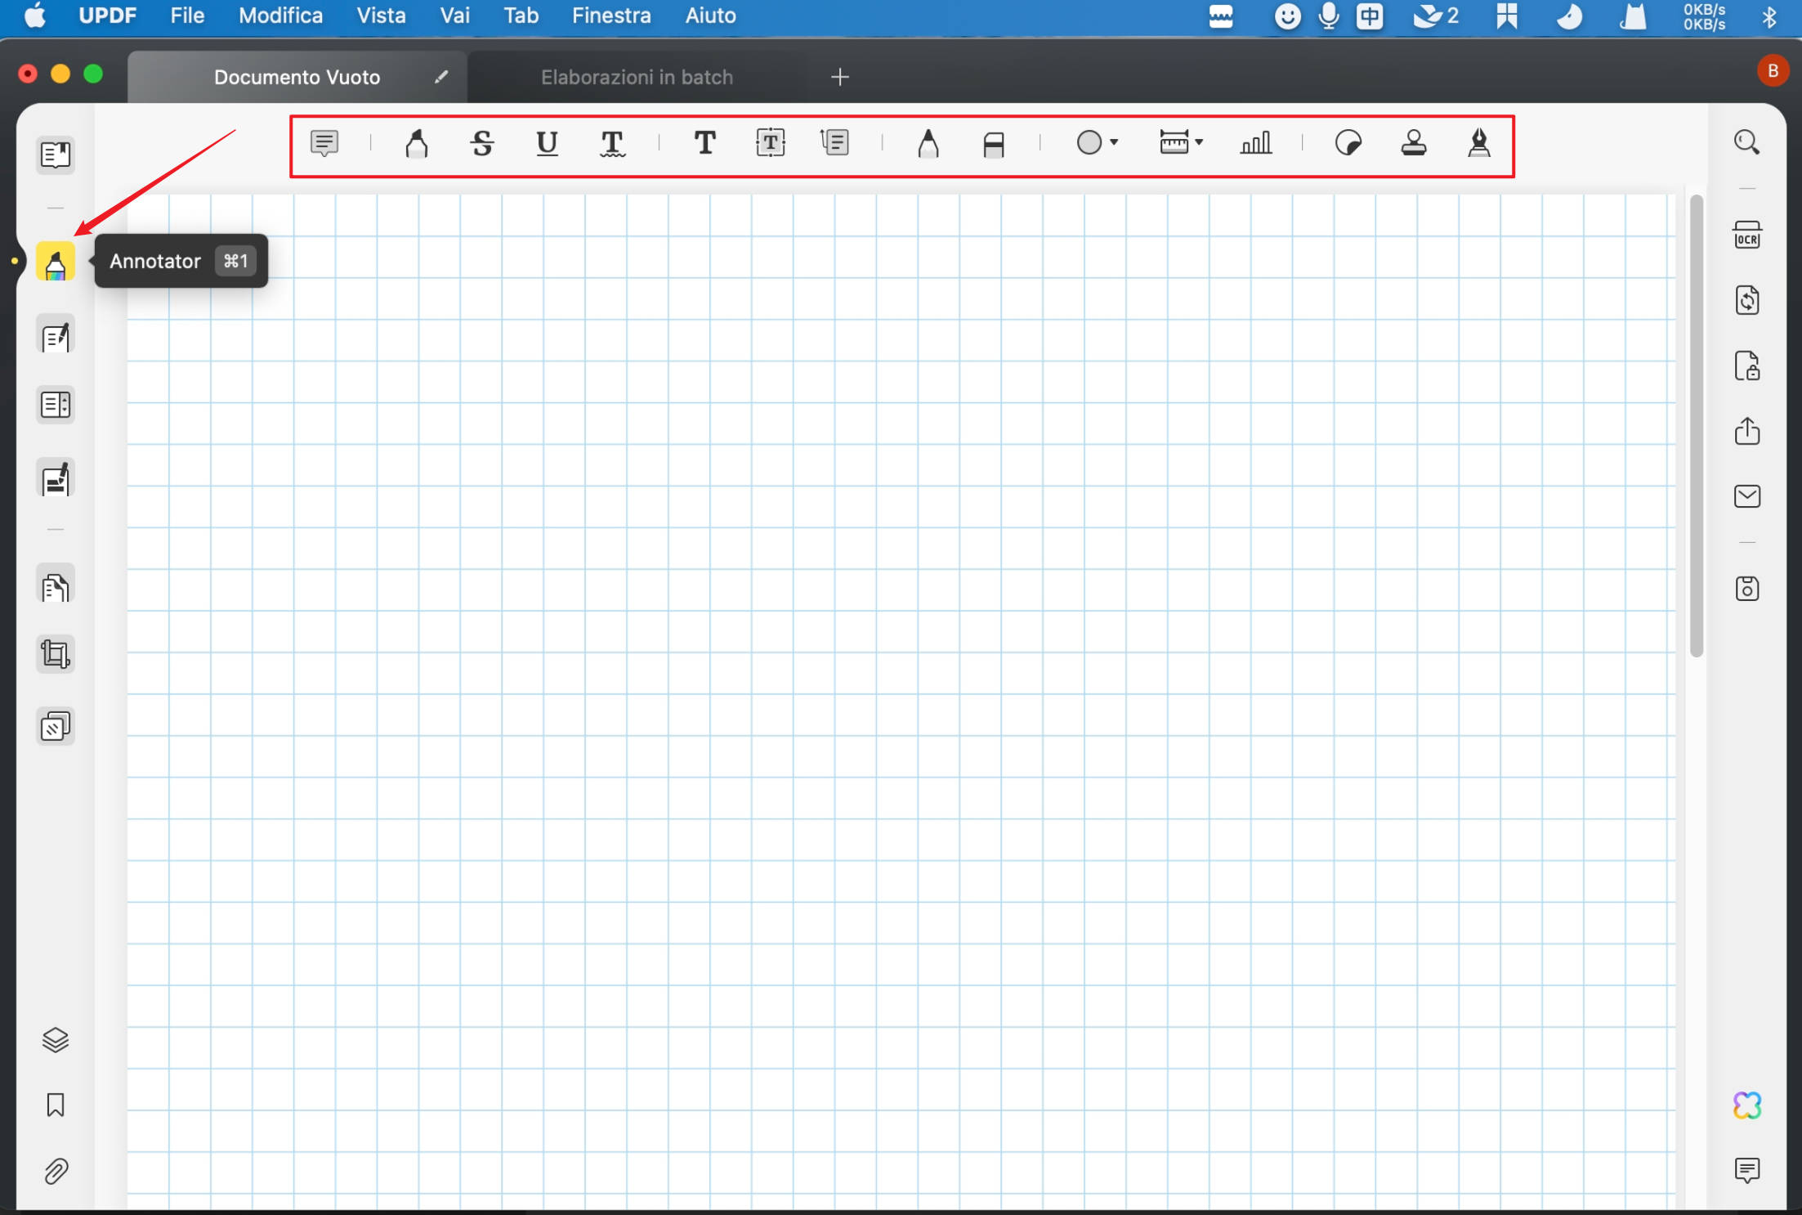Open the signature pen tool
Viewport: 1802px width, 1215px height.
[1479, 143]
